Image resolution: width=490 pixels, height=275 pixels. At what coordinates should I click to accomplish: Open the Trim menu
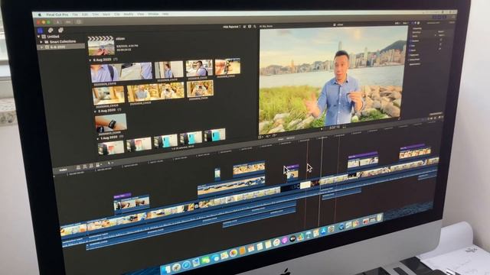tap(95, 15)
